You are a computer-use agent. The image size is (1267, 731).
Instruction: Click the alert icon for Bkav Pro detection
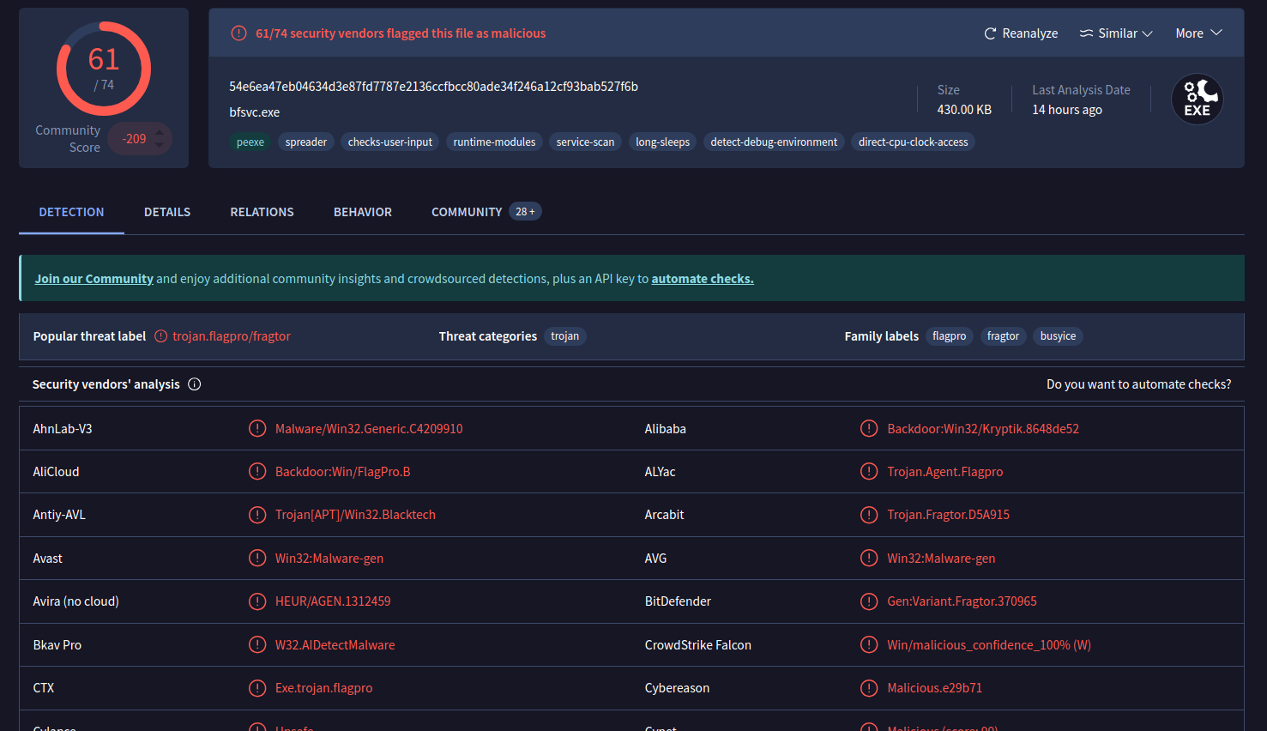pyautogui.click(x=257, y=644)
